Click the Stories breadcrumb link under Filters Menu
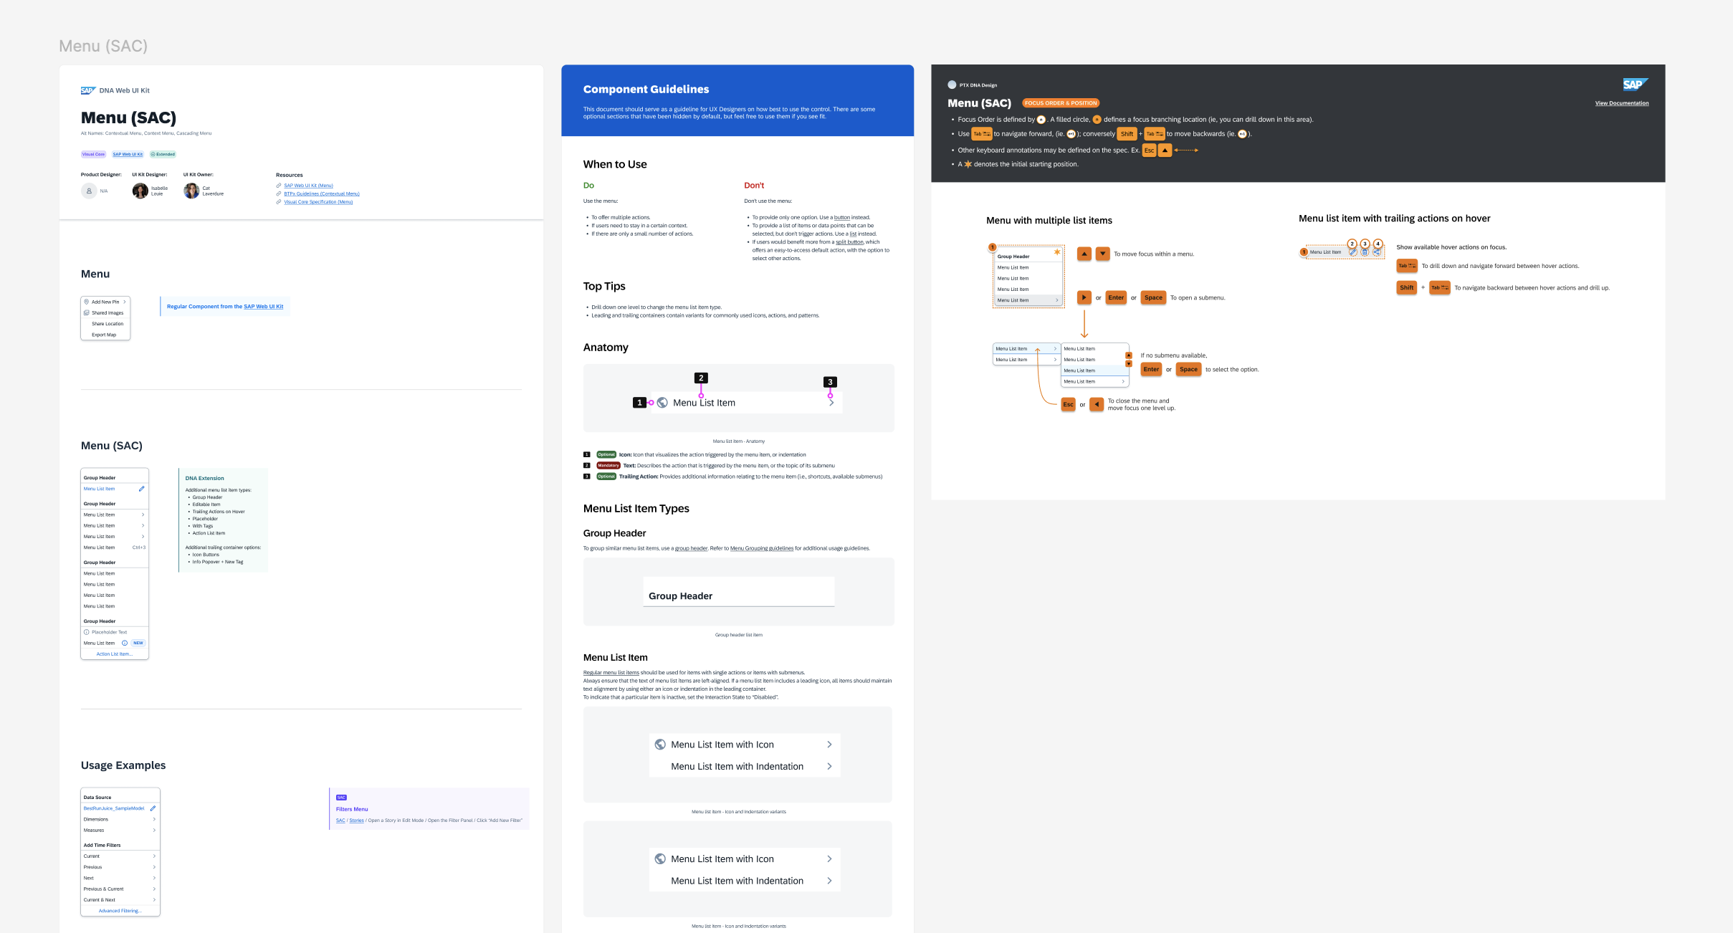 pyautogui.click(x=356, y=820)
